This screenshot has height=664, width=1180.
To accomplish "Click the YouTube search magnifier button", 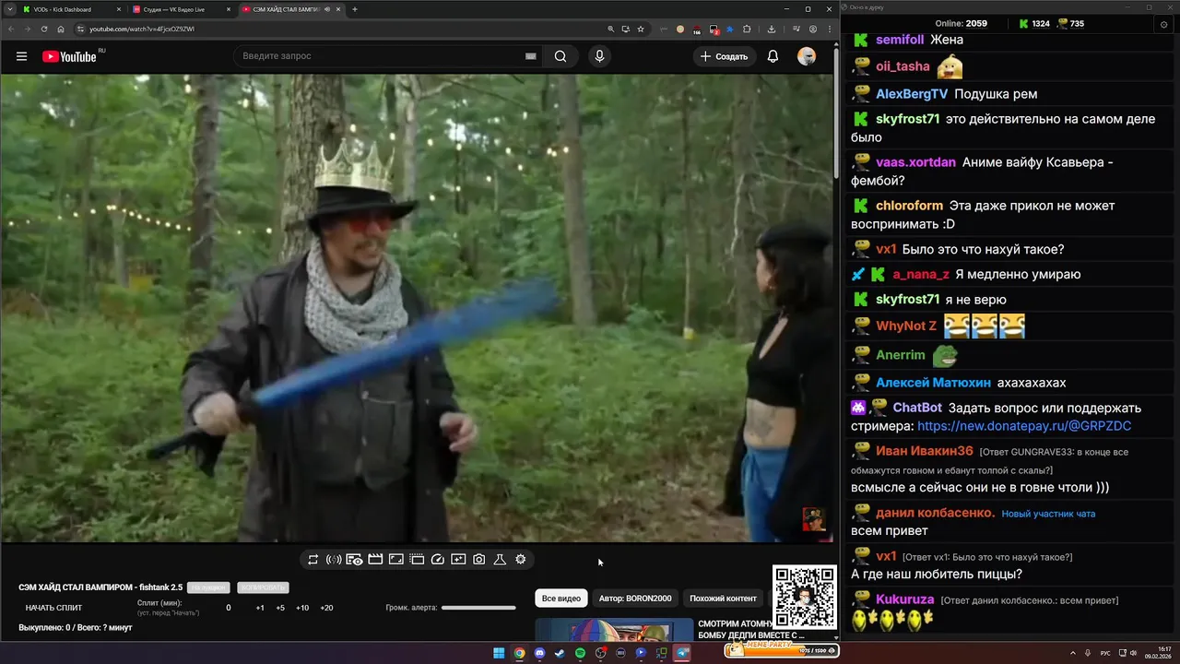I will 560,56.
